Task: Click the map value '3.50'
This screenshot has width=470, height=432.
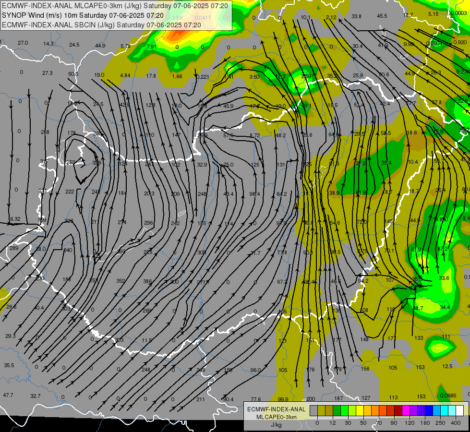Action: 254,77
